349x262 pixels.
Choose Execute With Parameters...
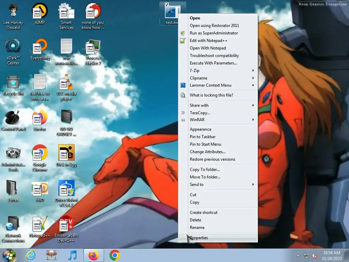218,63
